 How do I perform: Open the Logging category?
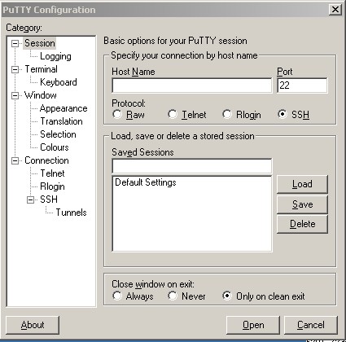click(55, 56)
